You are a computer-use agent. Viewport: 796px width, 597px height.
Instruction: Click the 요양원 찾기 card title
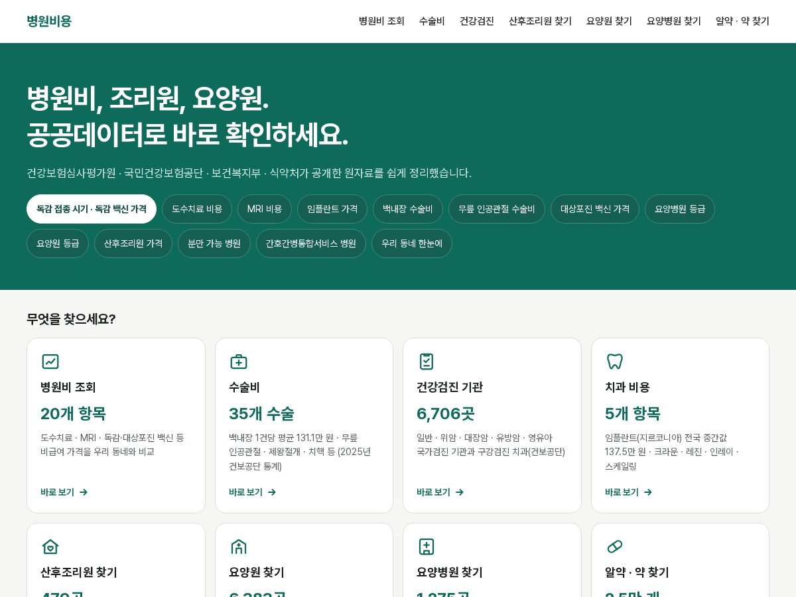click(x=257, y=572)
